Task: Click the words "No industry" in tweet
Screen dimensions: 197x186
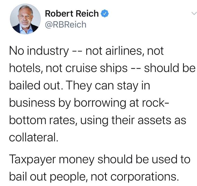Action: coord(39,51)
